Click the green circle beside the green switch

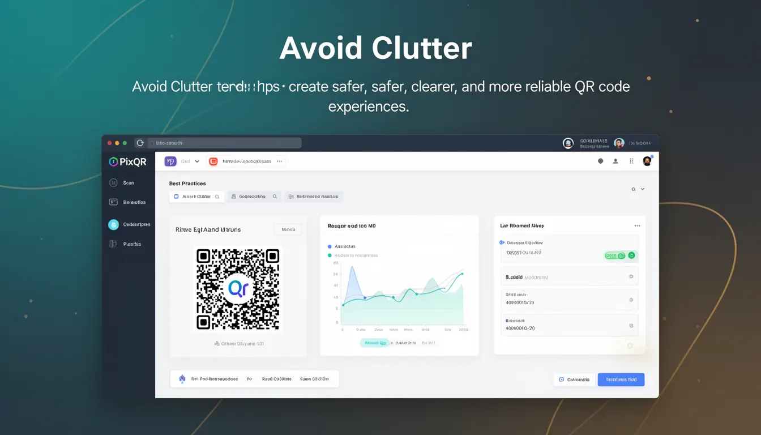631,255
